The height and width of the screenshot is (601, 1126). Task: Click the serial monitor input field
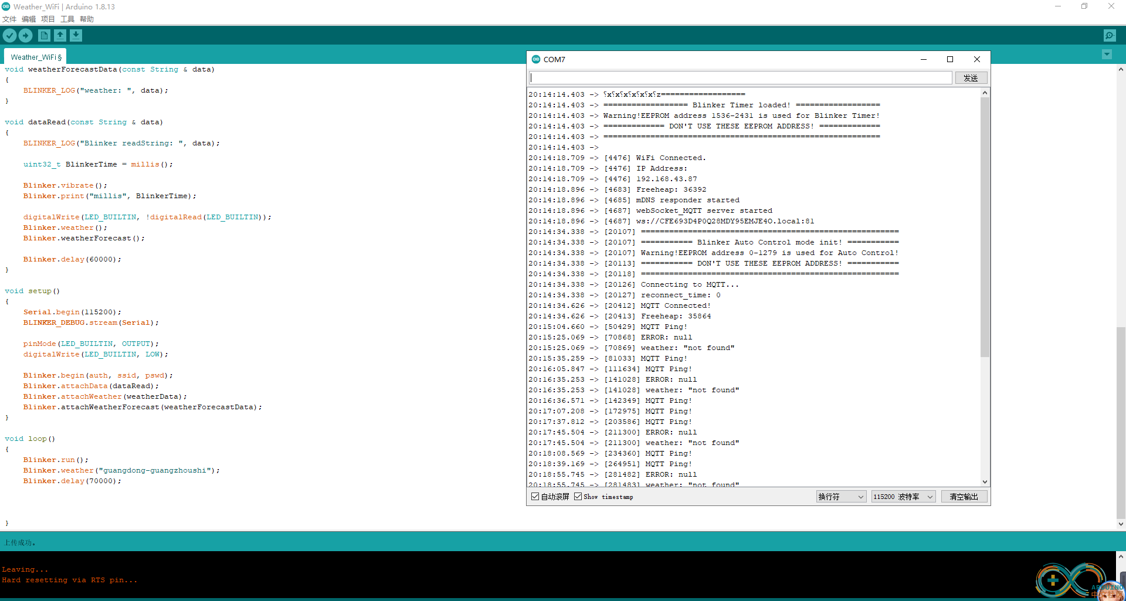point(740,78)
